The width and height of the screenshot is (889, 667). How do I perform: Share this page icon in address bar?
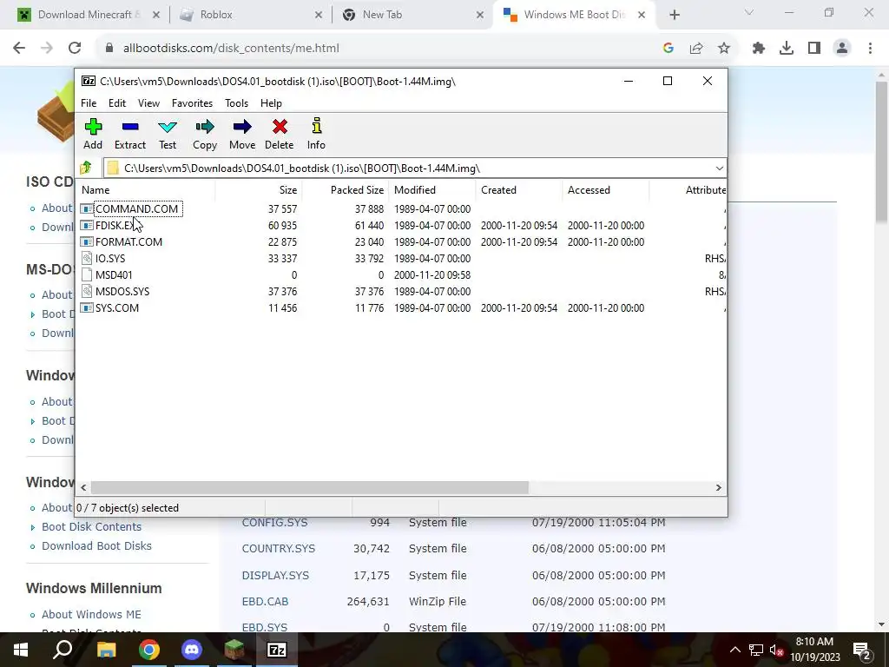(696, 49)
